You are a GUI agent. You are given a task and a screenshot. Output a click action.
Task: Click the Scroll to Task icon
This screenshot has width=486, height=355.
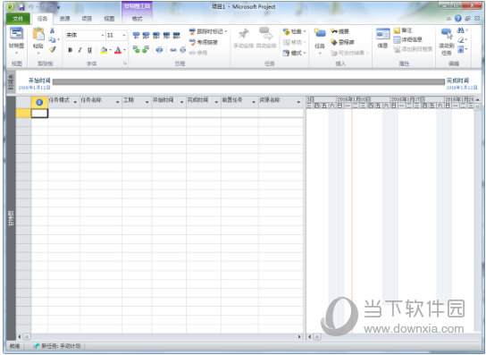coord(447,33)
